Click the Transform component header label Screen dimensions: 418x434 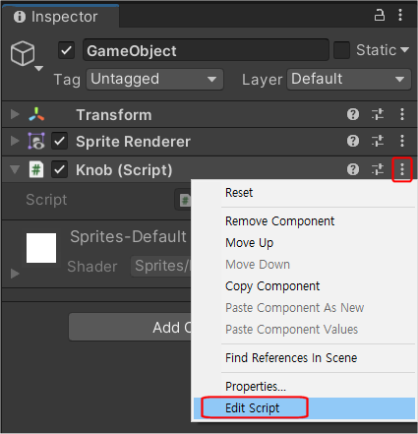114,115
